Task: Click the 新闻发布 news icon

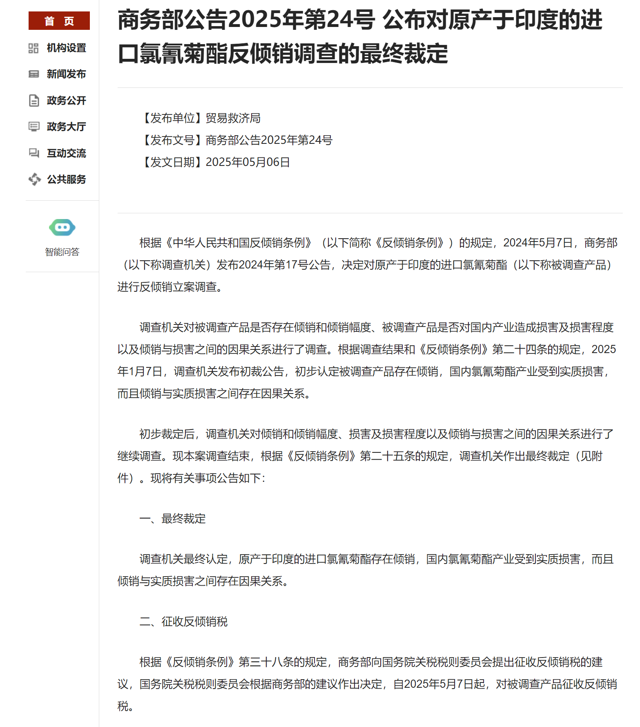Action: coord(33,74)
